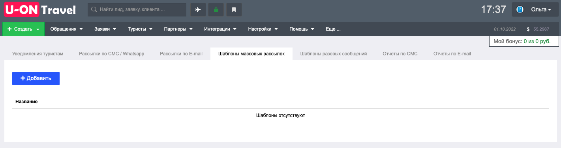
Task: Open the Помощь menu
Action: pyautogui.click(x=302, y=29)
